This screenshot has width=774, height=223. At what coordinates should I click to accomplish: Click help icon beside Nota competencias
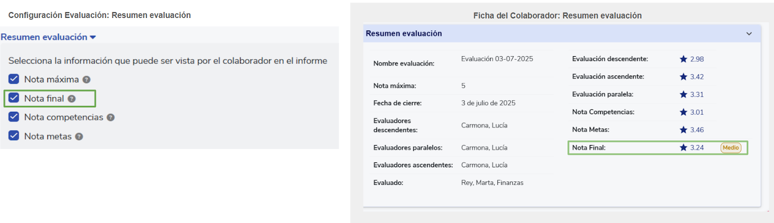(111, 118)
